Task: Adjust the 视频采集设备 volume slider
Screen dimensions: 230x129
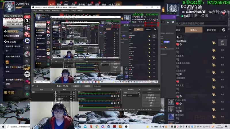Action: [95, 103]
